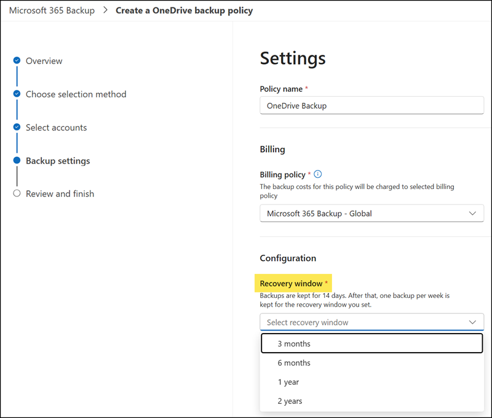Viewport: 492px width, 418px height.
Task: Click the Policy name label
Action: [x=281, y=89]
